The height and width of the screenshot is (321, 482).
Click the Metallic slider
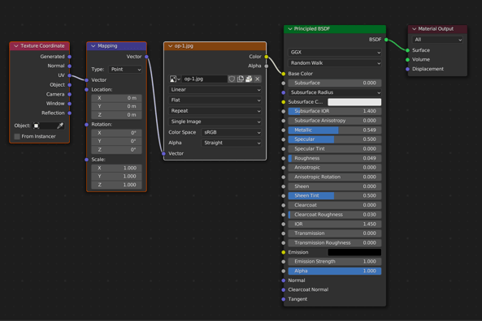click(x=335, y=131)
